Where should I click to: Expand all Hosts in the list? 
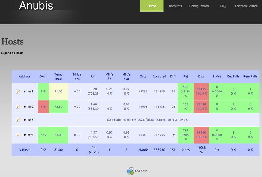click(12, 53)
